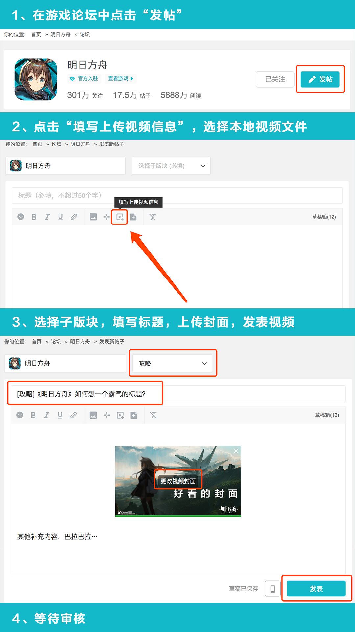Click the 301万 关注 follower count
355x632 pixels.
(85, 95)
